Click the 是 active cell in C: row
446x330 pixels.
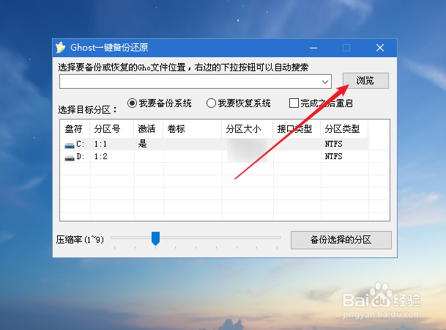[x=142, y=144]
